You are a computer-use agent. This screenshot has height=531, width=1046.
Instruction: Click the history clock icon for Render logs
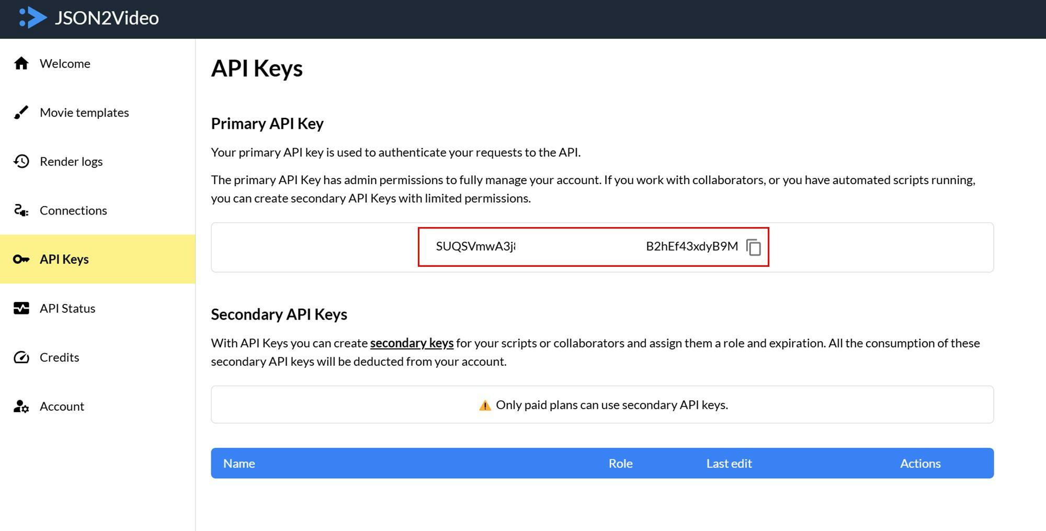click(21, 161)
